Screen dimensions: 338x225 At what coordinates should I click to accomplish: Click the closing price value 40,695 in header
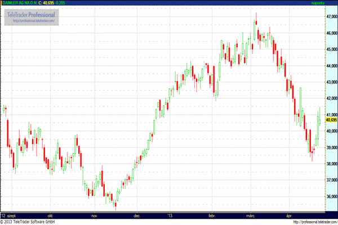coord(52,3)
